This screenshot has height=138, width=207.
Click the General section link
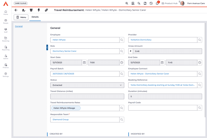coord(19,26)
